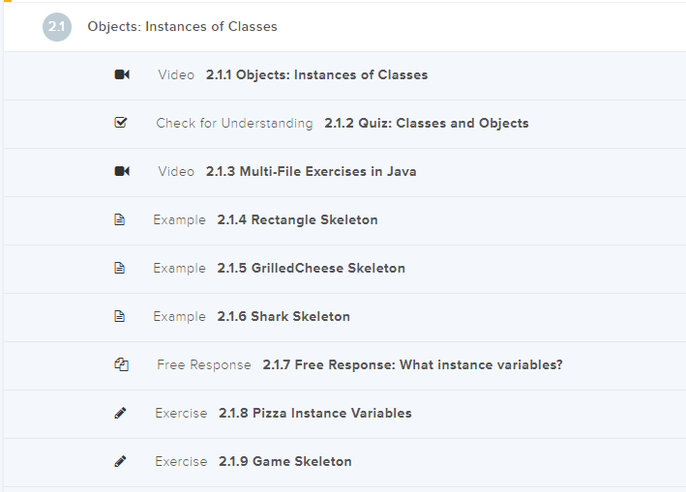Click the document icon for Rectangle Skeleton
This screenshot has height=492, width=686.
click(x=120, y=220)
